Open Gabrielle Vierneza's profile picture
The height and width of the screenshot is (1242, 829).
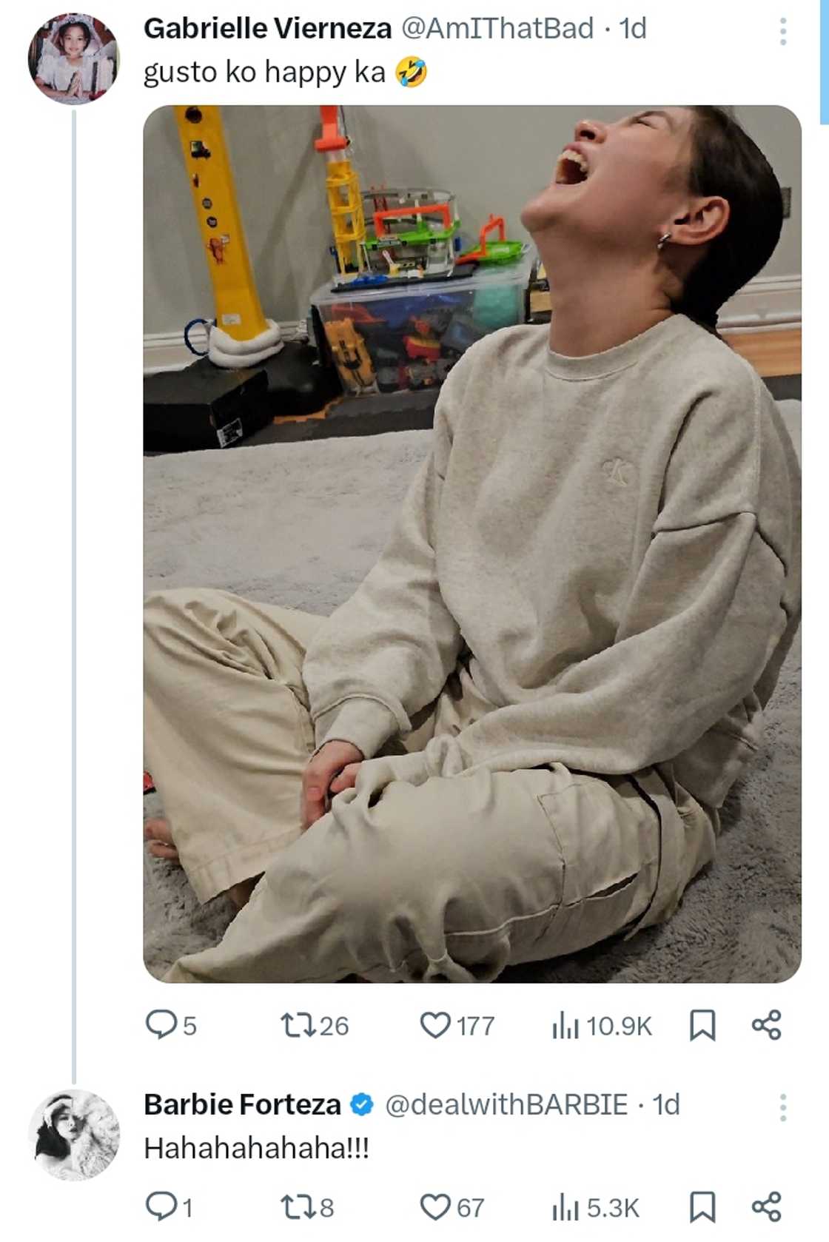tap(73, 58)
